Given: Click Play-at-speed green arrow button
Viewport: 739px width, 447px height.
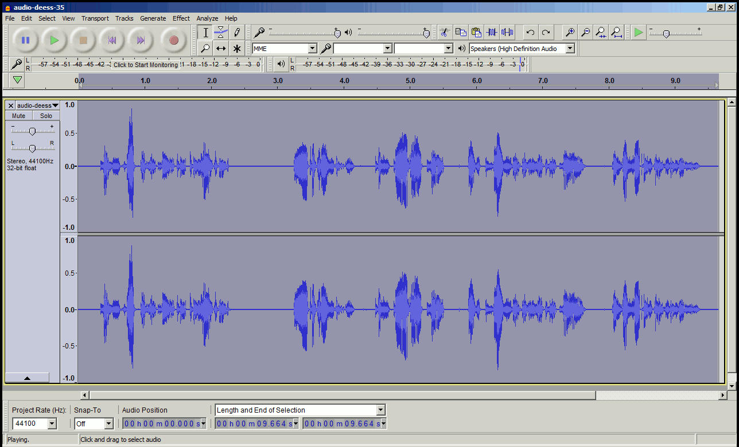Looking at the screenshot, I should pyautogui.click(x=639, y=33).
